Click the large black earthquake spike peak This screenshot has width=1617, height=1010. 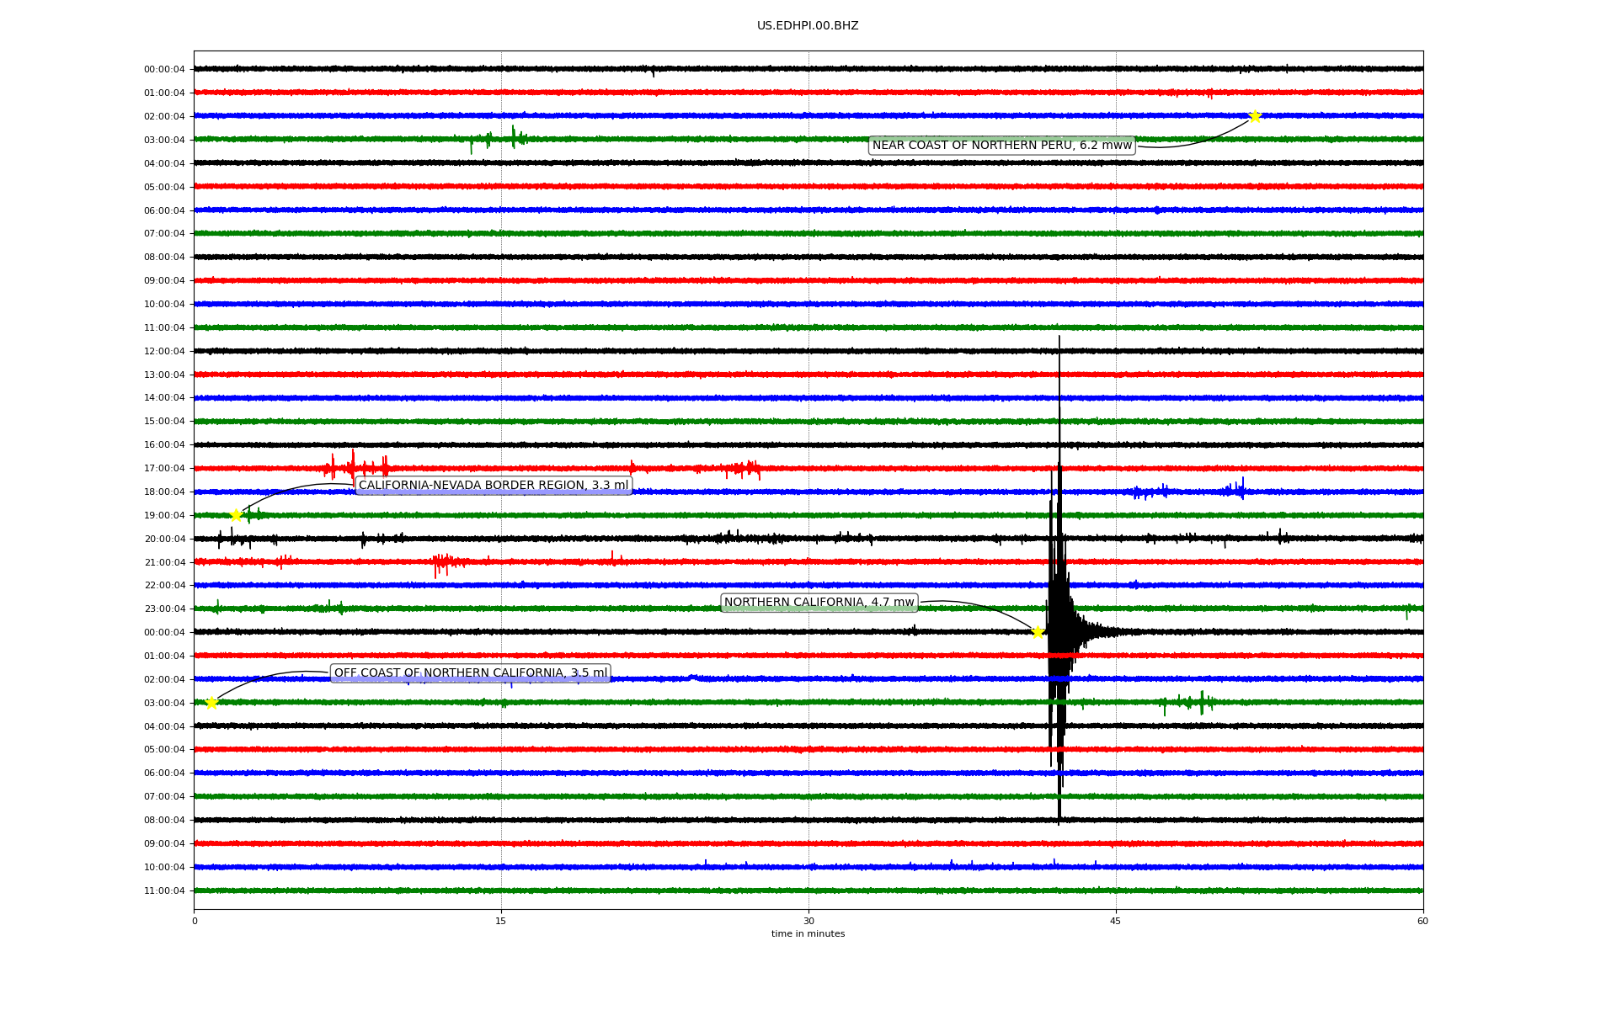pyautogui.click(x=1059, y=338)
